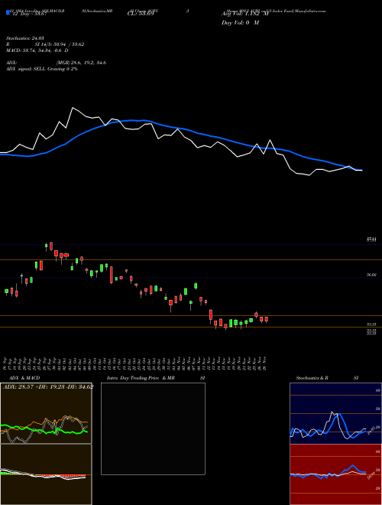Click the ADX indicator chart with green line
382x505 pixels.
point(46,413)
